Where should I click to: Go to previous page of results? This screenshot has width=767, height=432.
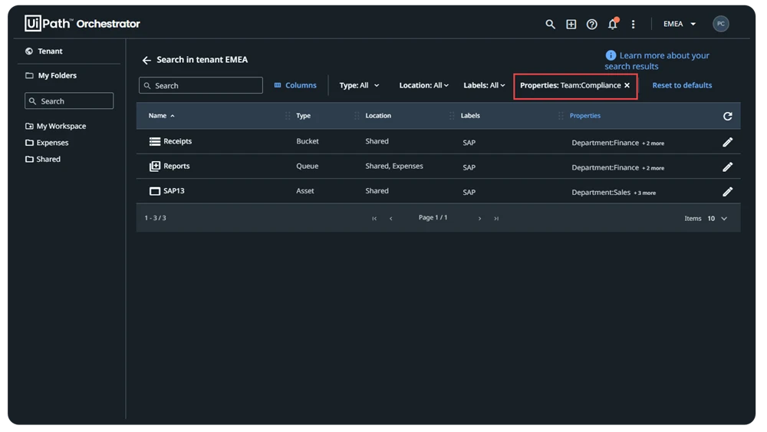click(x=391, y=218)
